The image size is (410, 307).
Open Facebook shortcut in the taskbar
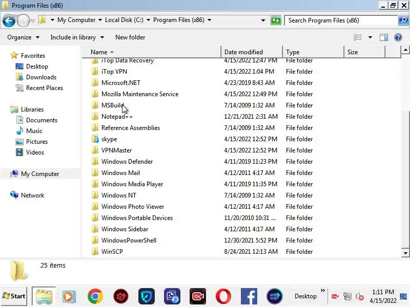tap(249, 296)
